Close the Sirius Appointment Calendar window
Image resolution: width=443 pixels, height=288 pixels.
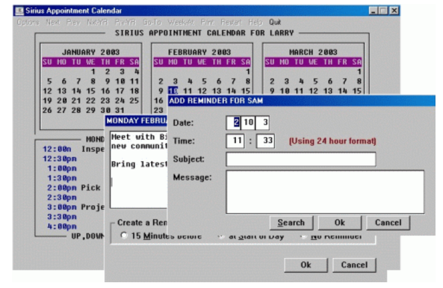[394, 11]
